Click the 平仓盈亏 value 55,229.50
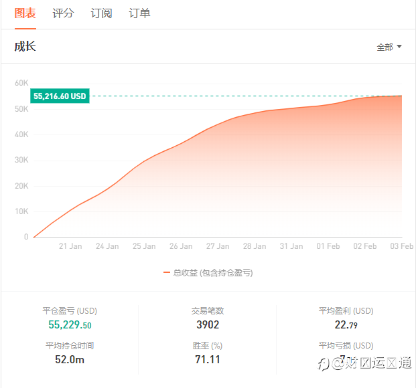This screenshot has width=416, height=388. [70, 324]
